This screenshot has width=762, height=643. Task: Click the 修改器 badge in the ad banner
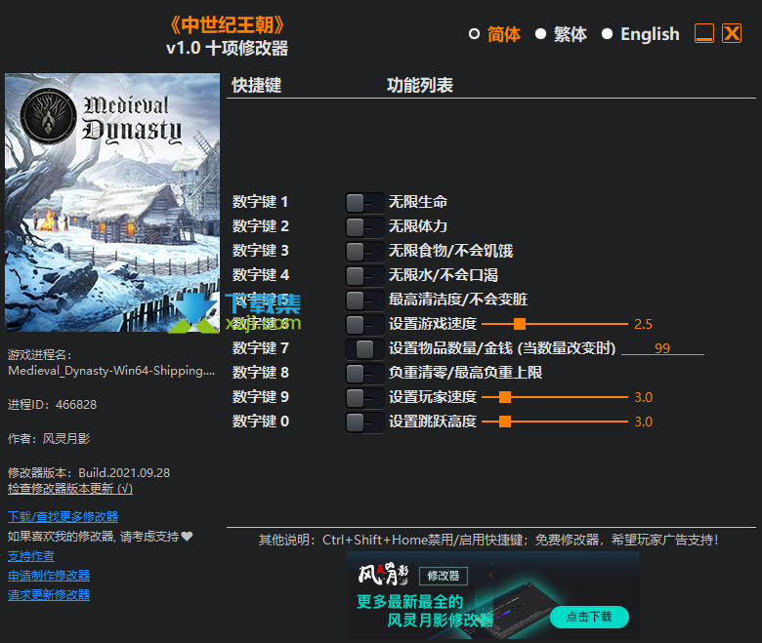coord(444,576)
